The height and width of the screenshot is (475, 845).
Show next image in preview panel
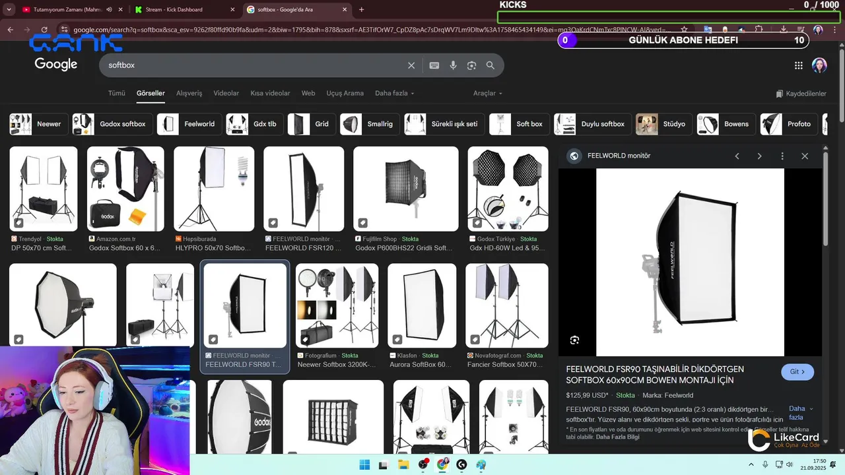click(759, 156)
